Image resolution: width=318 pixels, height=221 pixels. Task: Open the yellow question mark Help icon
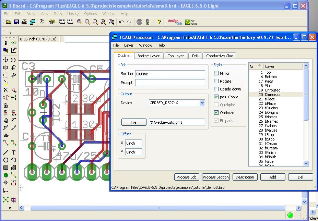pyautogui.click(x=159, y=22)
